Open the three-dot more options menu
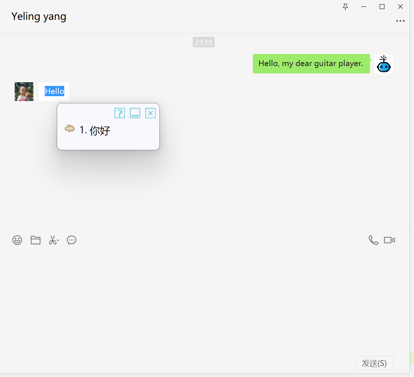Screen dimensions: 414x377 400,21
